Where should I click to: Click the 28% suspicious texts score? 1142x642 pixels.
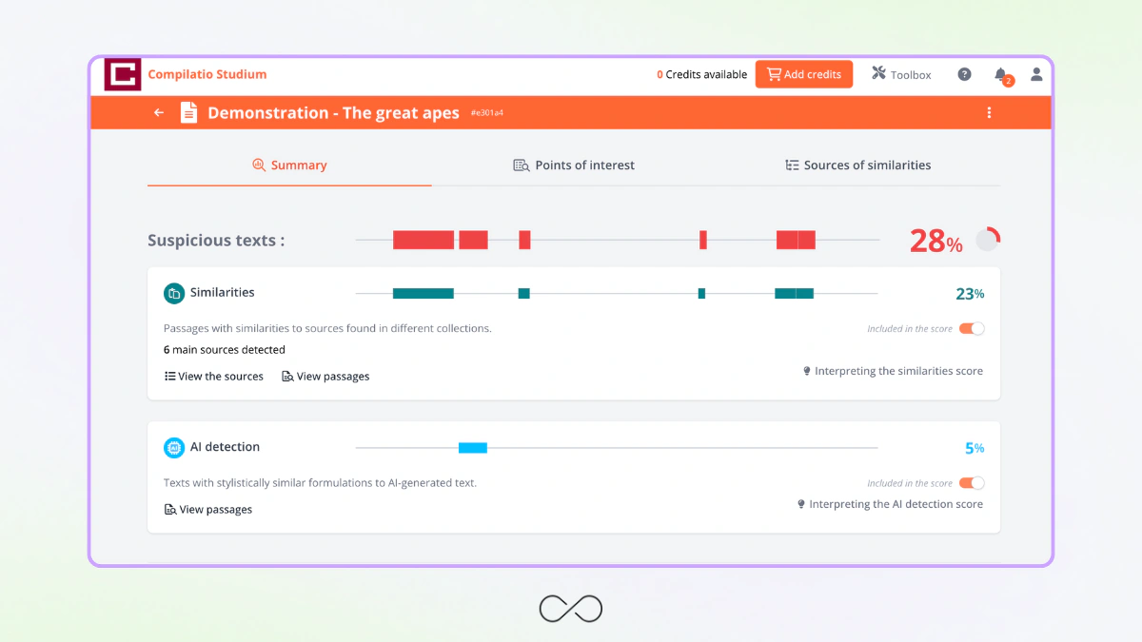point(935,242)
